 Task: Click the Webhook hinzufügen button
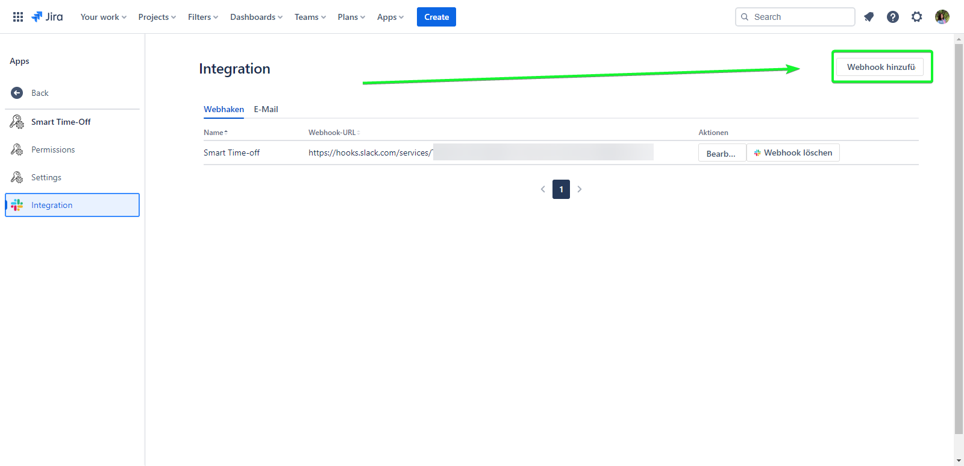[880, 67]
